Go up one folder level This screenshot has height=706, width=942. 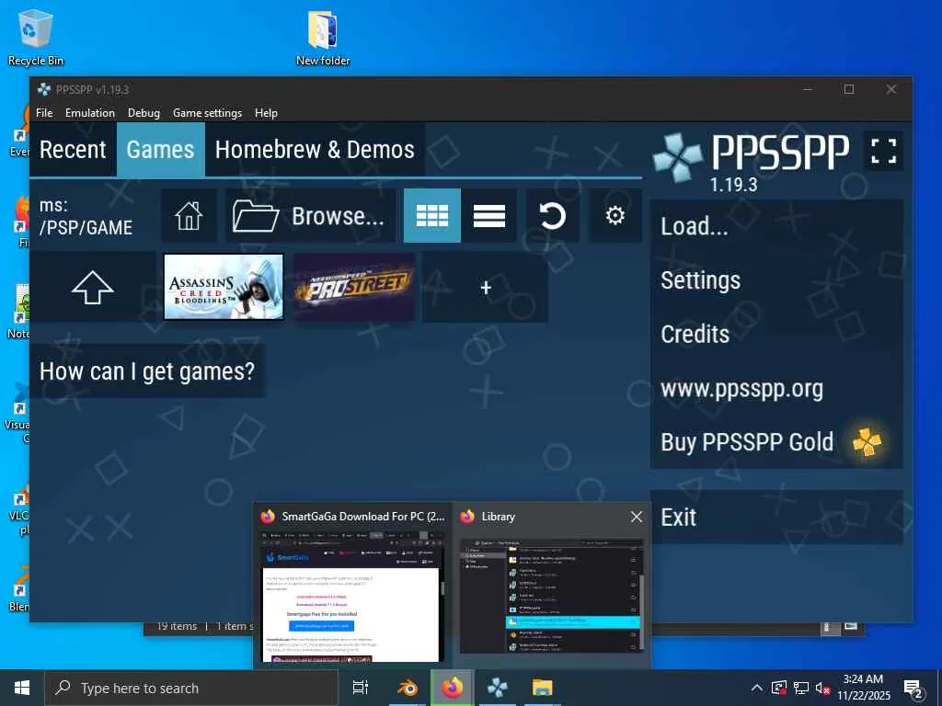pos(93,287)
